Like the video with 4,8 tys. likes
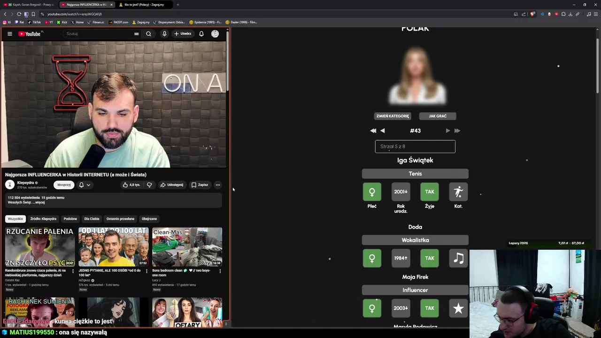This screenshot has width=601, height=338. [131, 185]
